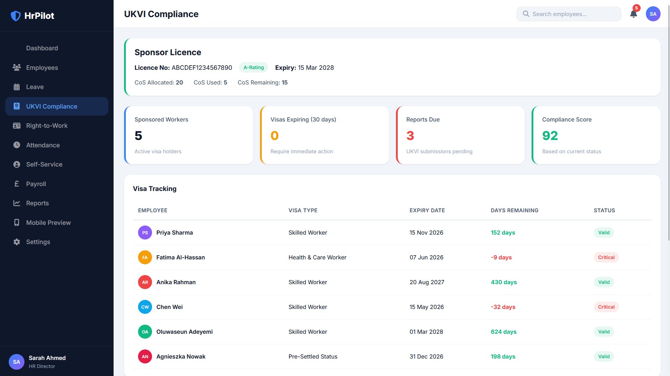Focus the Search employees field
The height and width of the screenshot is (376, 670).
click(x=569, y=14)
